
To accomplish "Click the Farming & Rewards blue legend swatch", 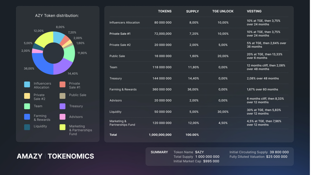I will (x=27, y=117).
